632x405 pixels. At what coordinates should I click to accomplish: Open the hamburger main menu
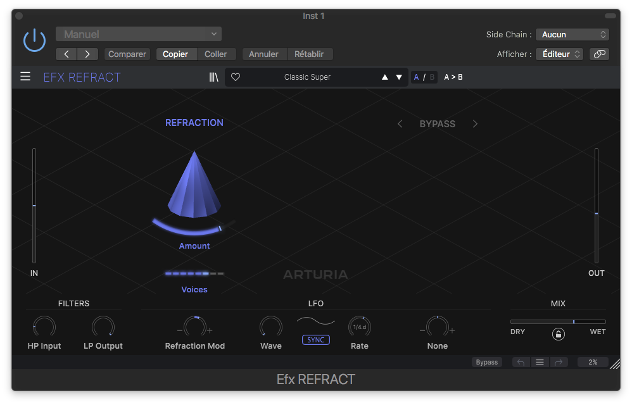pos(25,77)
